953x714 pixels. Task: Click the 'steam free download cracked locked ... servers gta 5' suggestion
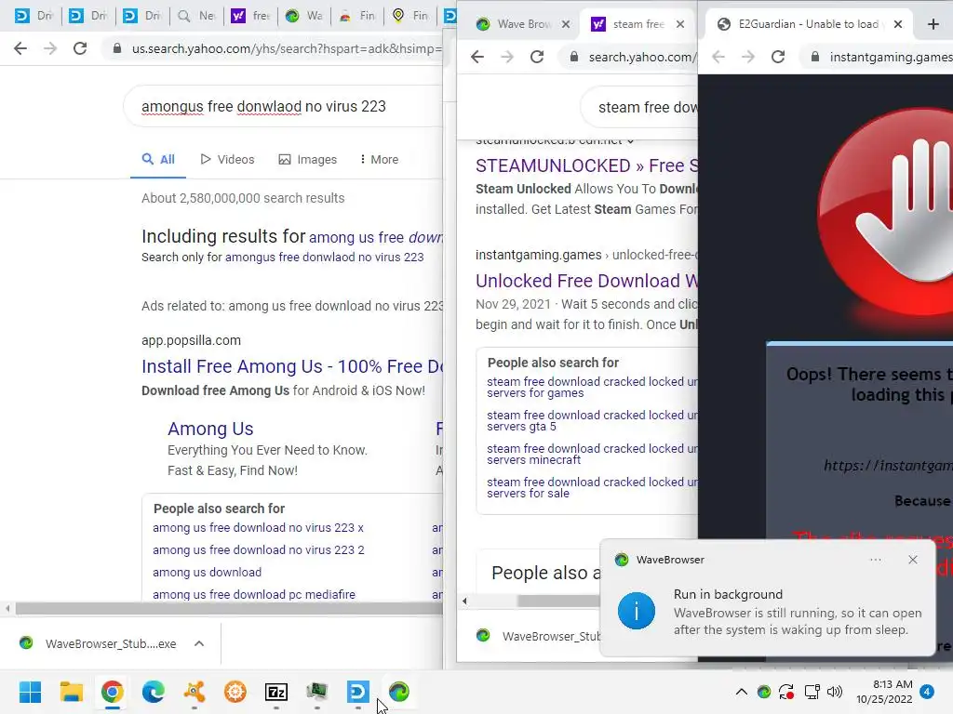592,421
